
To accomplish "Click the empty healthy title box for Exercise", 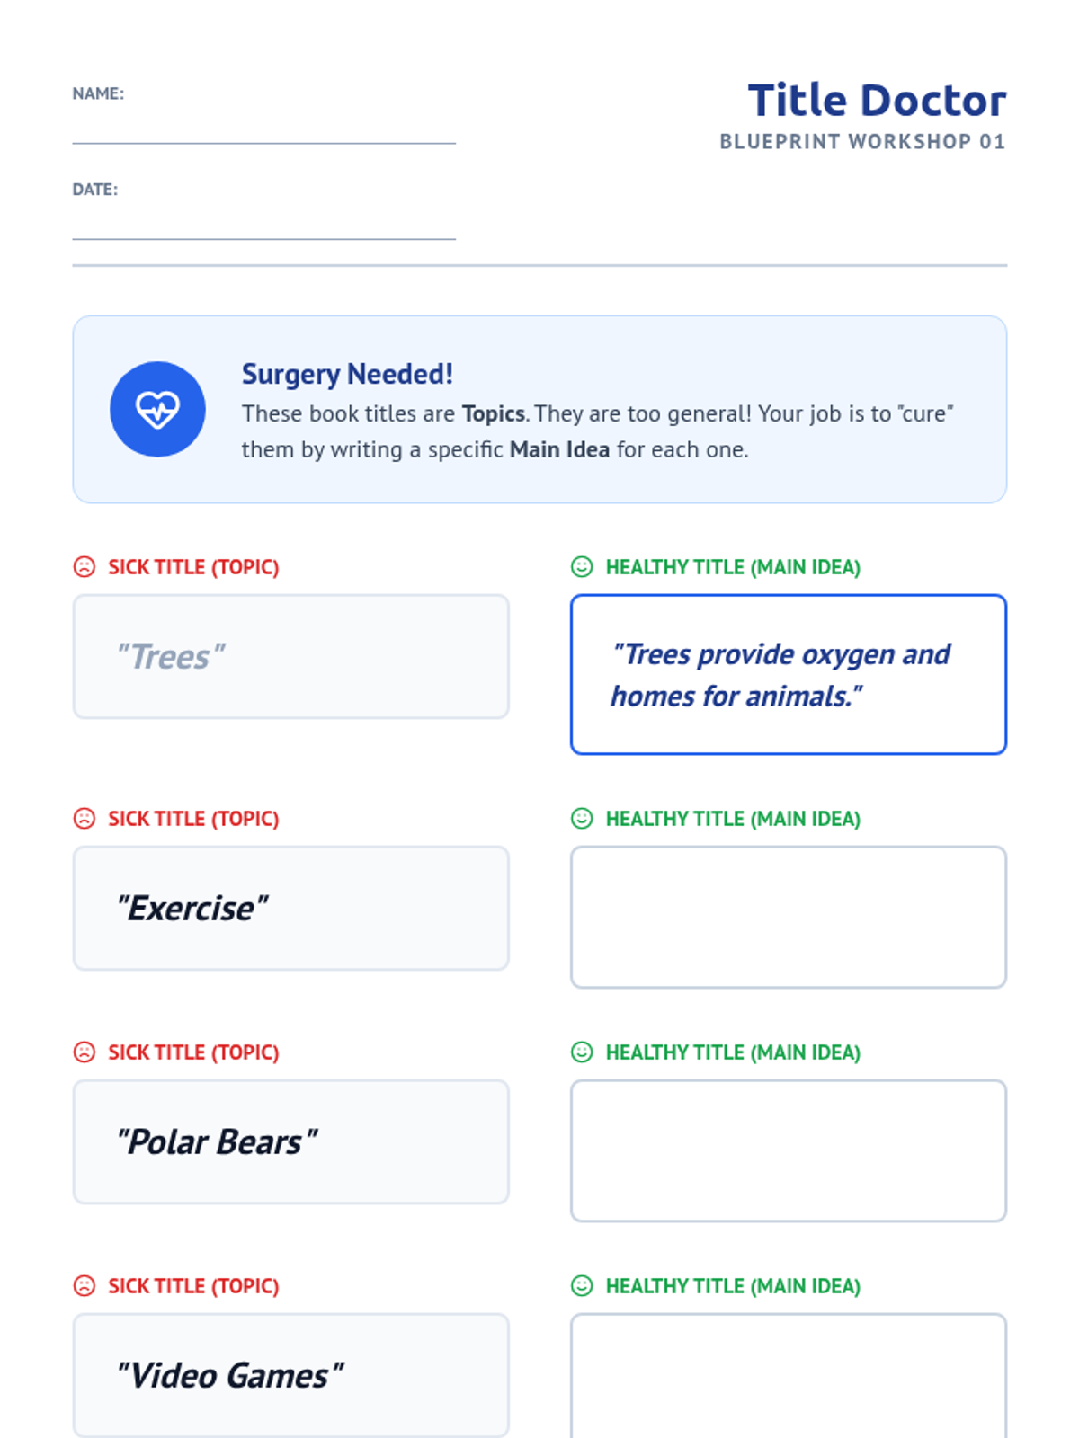I will [789, 917].
